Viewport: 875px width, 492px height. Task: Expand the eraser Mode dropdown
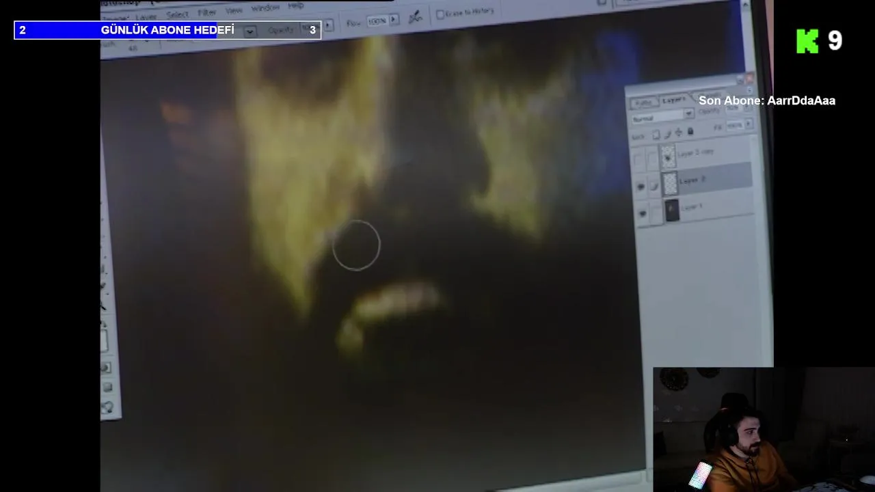(250, 31)
